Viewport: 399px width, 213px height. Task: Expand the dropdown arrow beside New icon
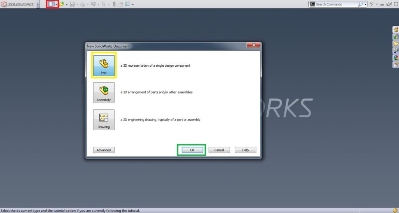pyautogui.click(x=56, y=4)
